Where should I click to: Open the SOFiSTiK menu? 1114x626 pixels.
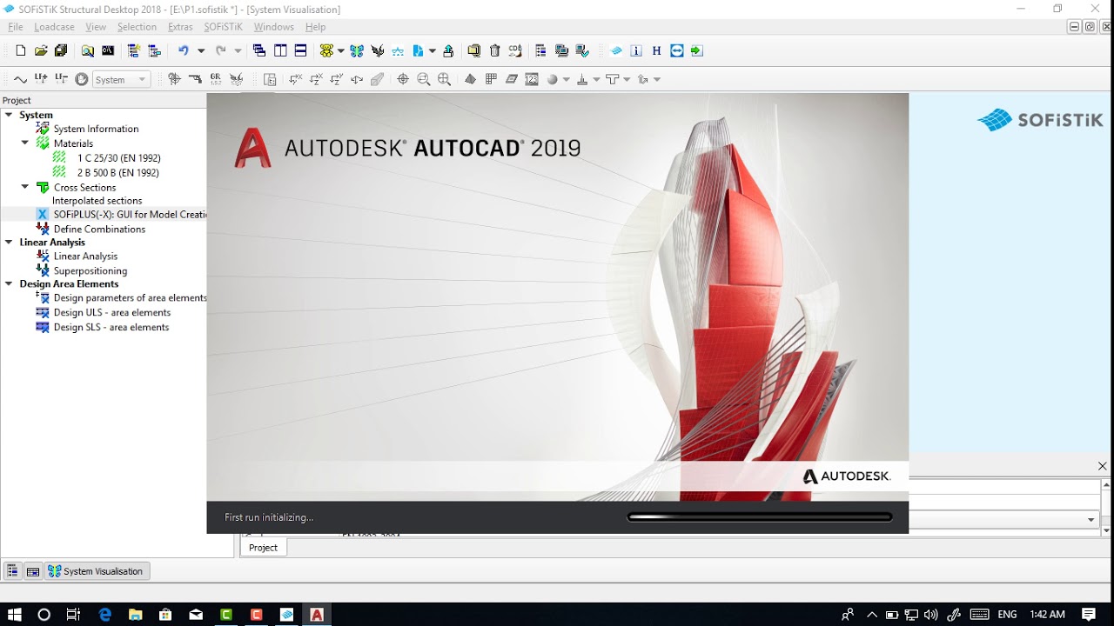pos(224,27)
